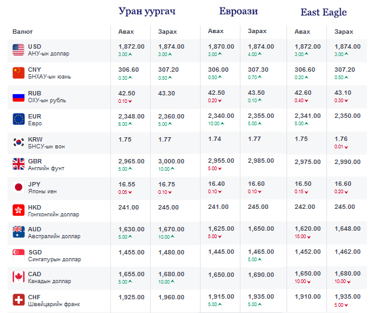The height and width of the screenshot is (313, 375).
Task: Select the JPY Japanese flag icon
Action: (x=18, y=188)
